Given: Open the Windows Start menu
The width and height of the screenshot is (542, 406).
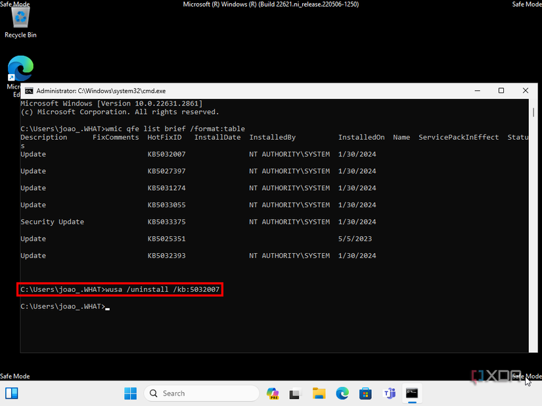Looking at the screenshot, I should pos(130,394).
